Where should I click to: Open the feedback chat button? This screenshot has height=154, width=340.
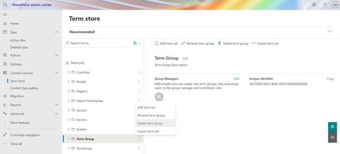pos(332,137)
